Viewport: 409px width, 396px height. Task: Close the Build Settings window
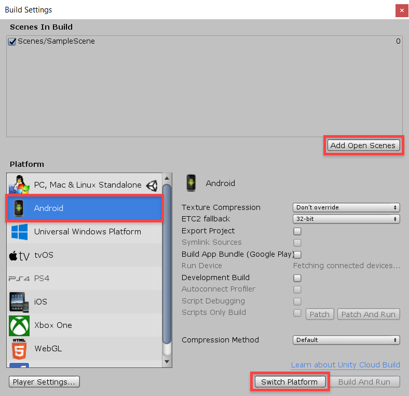[x=402, y=10]
